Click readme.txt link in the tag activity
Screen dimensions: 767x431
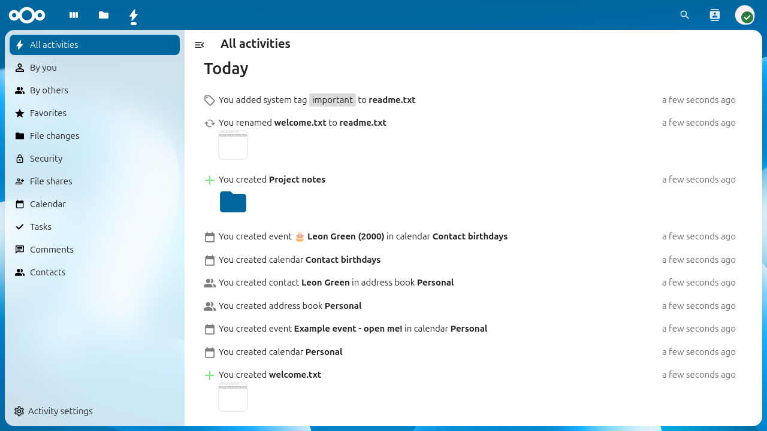click(x=392, y=100)
